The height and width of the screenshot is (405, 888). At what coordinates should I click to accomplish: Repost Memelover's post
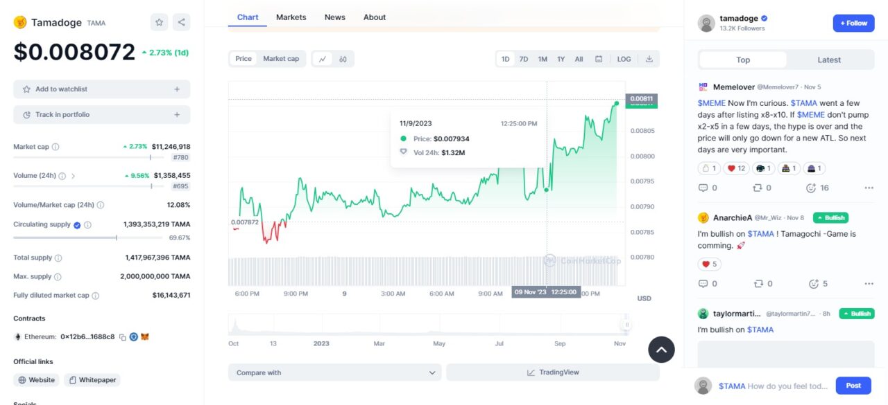tap(758, 188)
